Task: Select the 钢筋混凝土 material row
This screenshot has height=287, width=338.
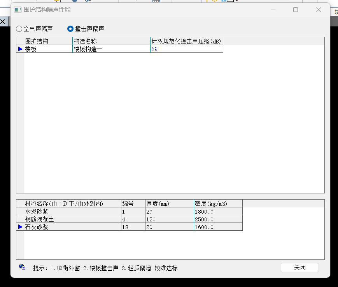Action: coord(72,219)
